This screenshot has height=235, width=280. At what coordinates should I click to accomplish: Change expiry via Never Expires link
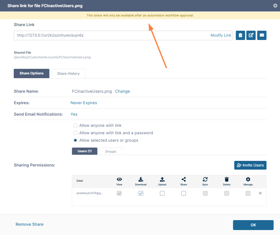[x=84, y=103]
